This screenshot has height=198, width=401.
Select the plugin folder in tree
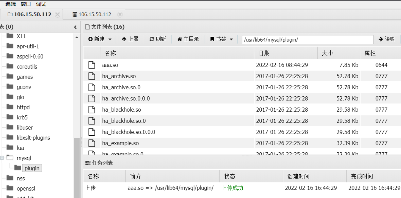(x=32, y=168)
